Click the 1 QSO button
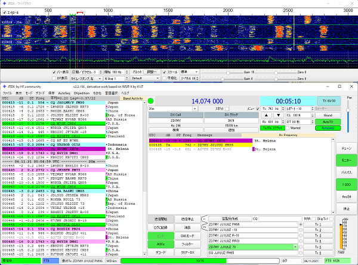This screenshot has height=265, width=358. click(x=346, y=185)
